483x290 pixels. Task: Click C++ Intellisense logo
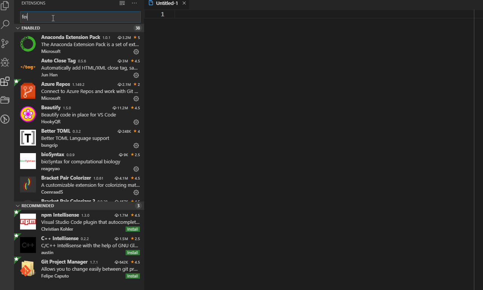coord(28,245)
